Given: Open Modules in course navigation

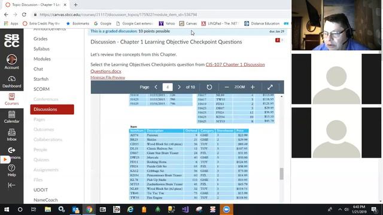Looking at the screenshot, I should [x=42, y=59].
